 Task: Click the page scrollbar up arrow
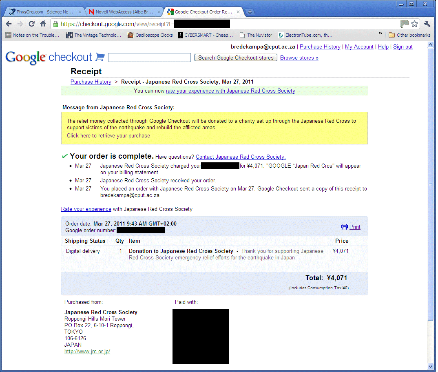tap(430, 45)
